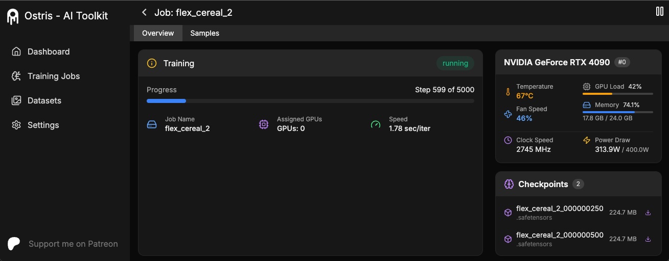The height and width of the screenshot is (261, 669).
Task: Pause the running job with the pause icon
Action: [x=659, y=11]
